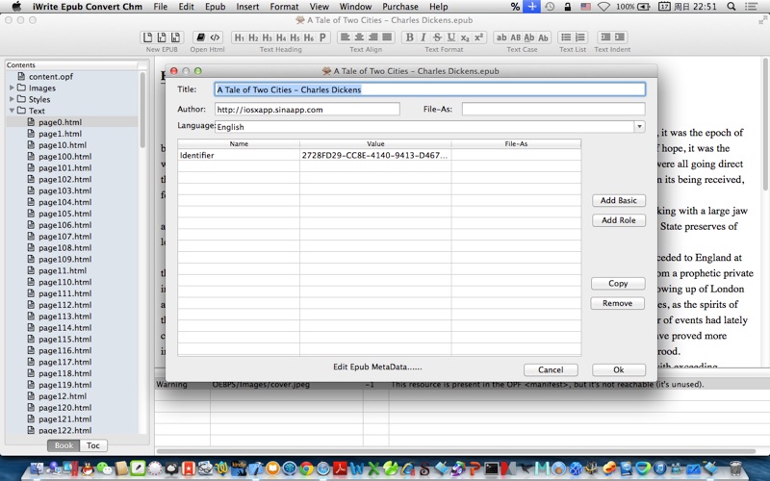Viewport: 770px width, 481px height.
Task: Select page119.html in Contents tree
Action: (64, 385)
